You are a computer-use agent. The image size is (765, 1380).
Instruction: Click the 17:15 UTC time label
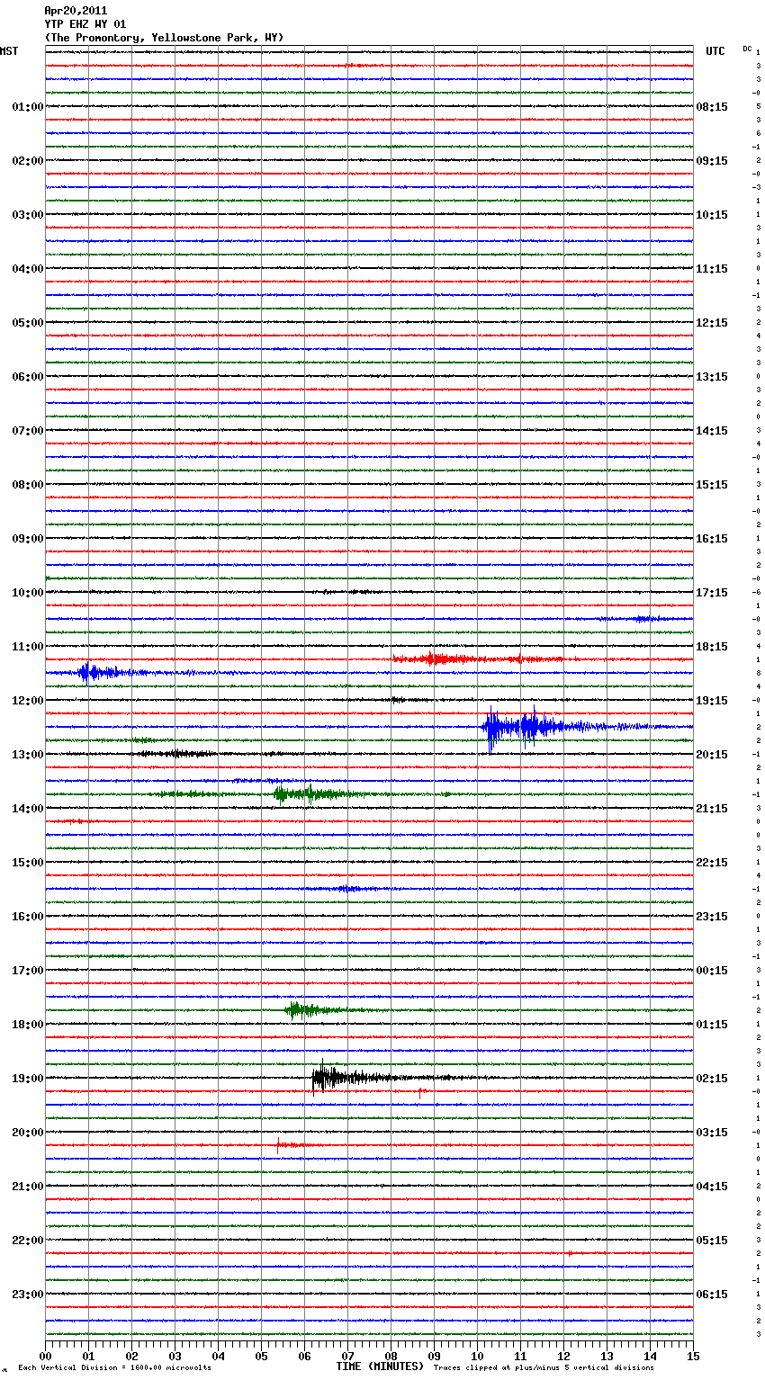[x=712, y=593]
